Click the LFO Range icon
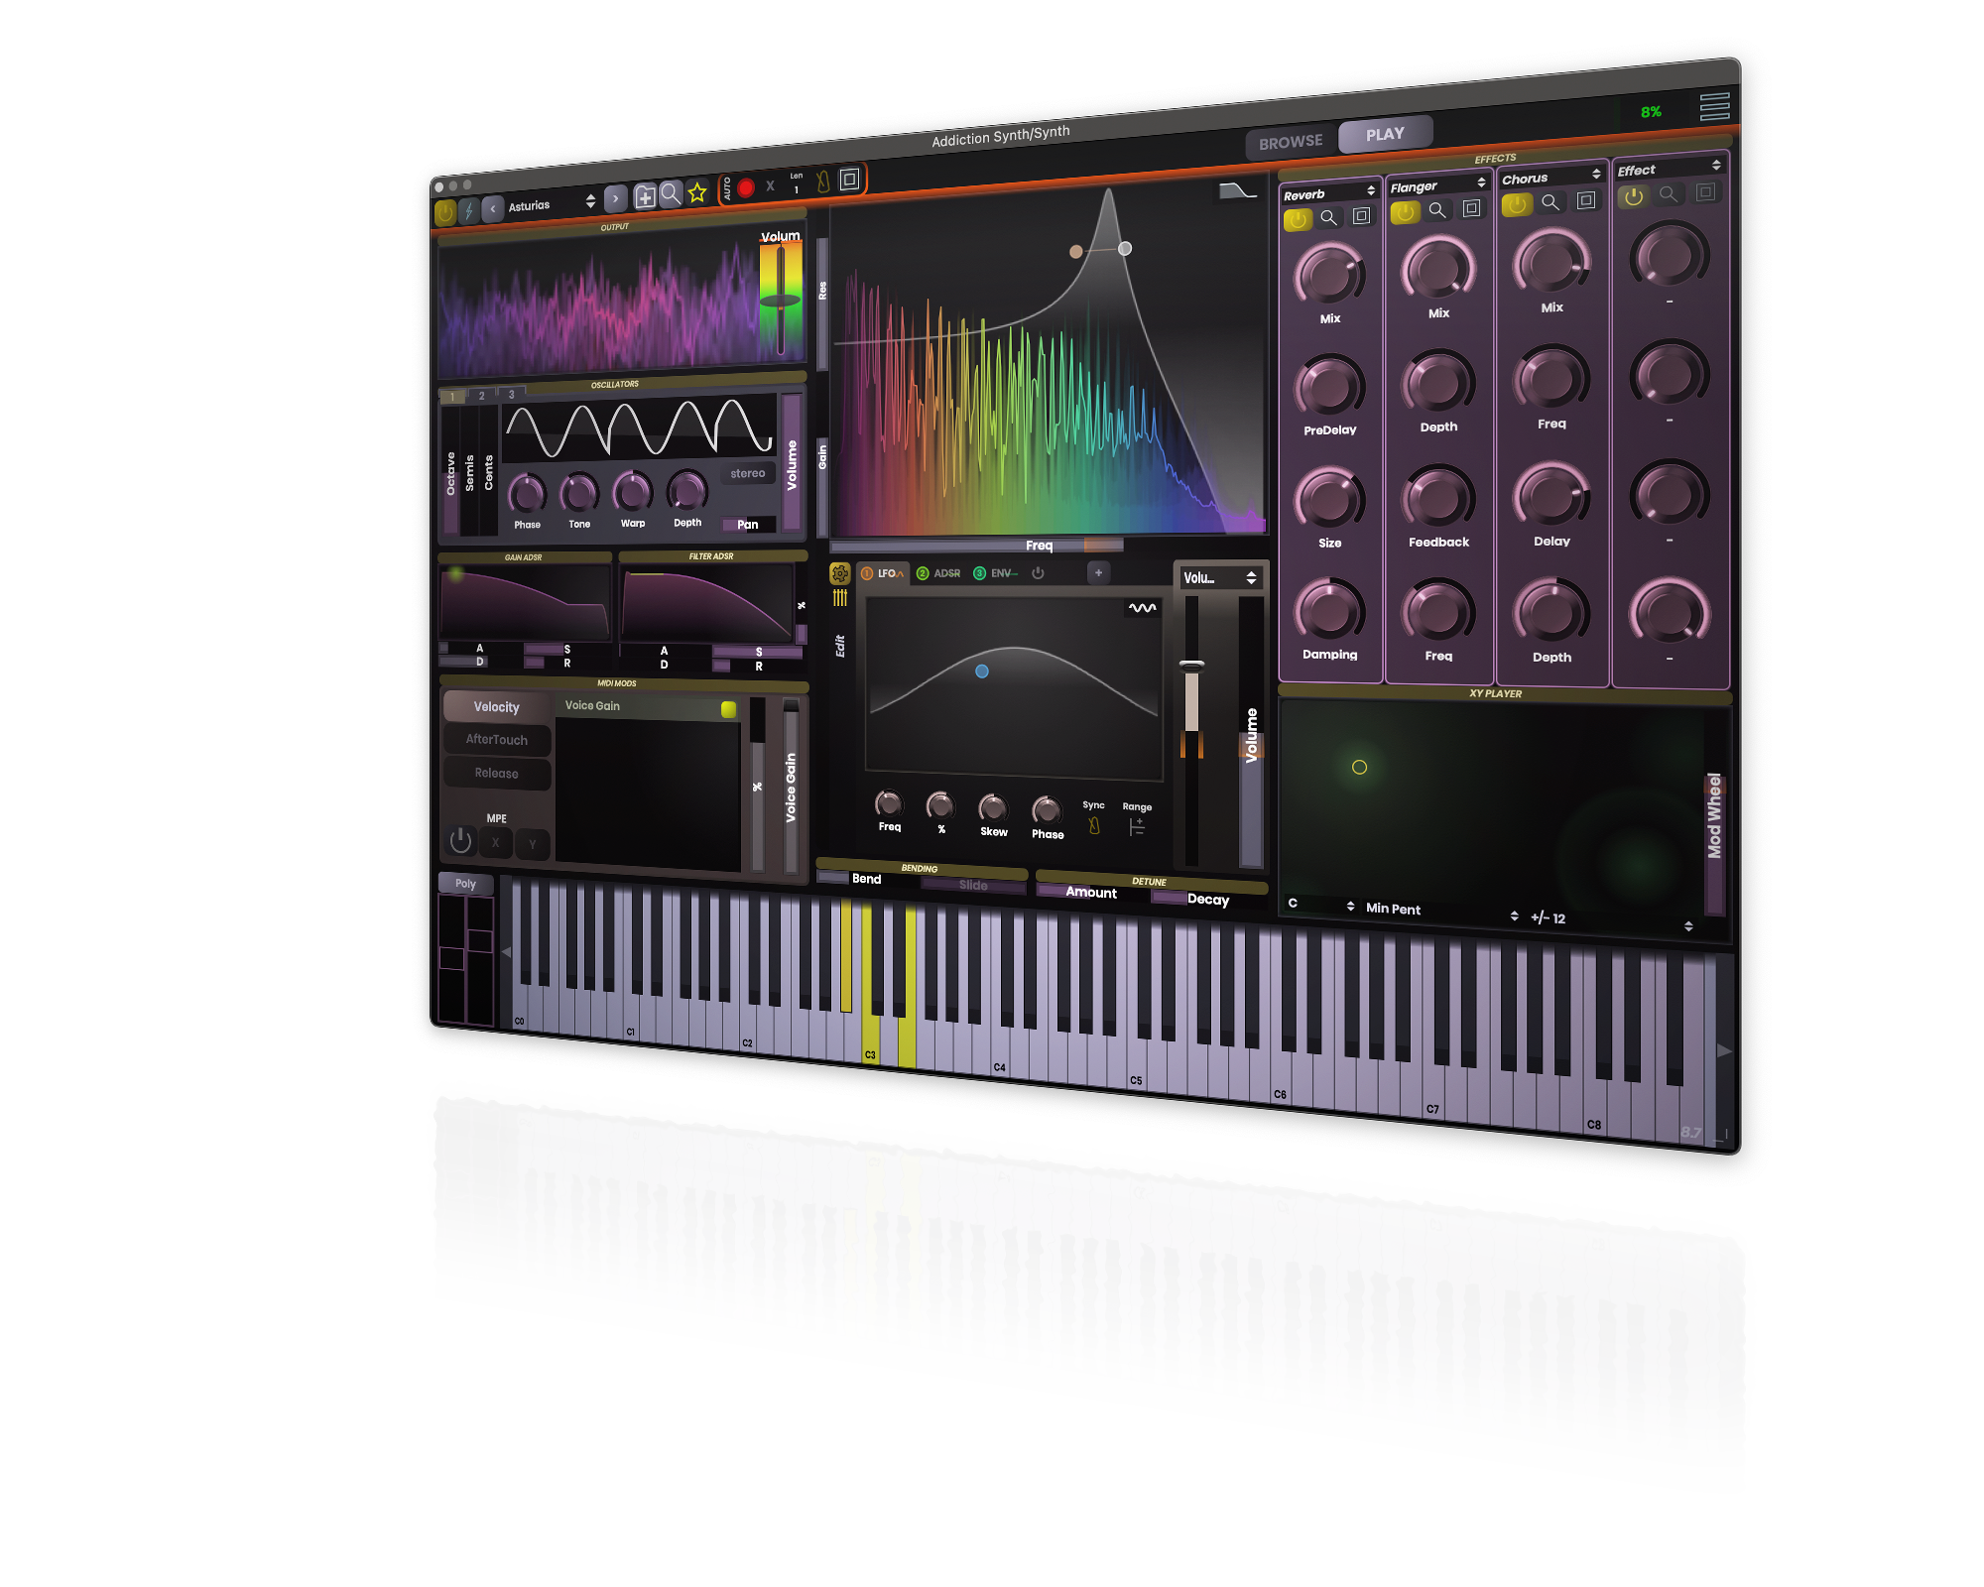 (1137, 827)
